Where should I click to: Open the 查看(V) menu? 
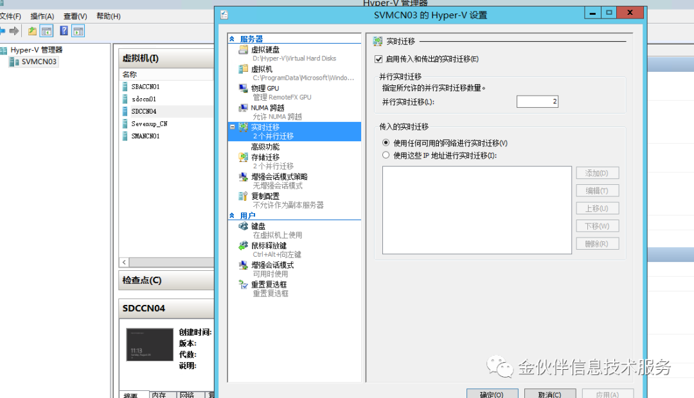(x=75, y=16)
